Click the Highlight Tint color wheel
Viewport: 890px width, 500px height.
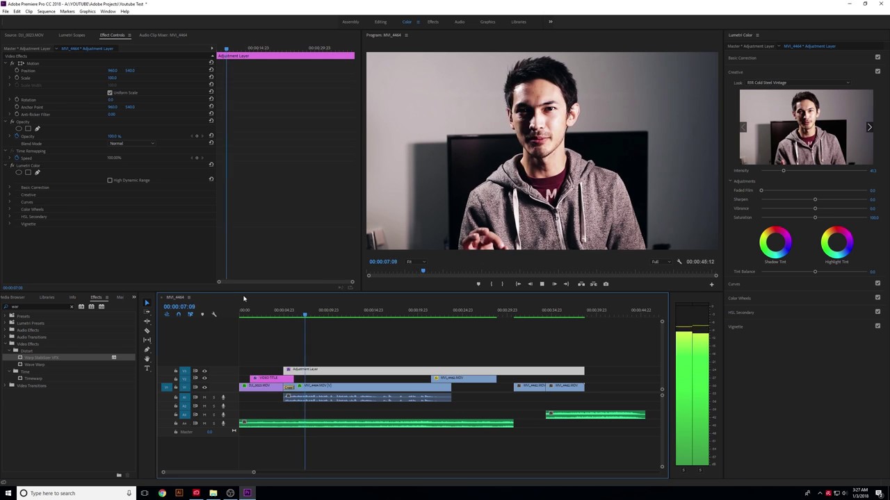tap(836, 242)
